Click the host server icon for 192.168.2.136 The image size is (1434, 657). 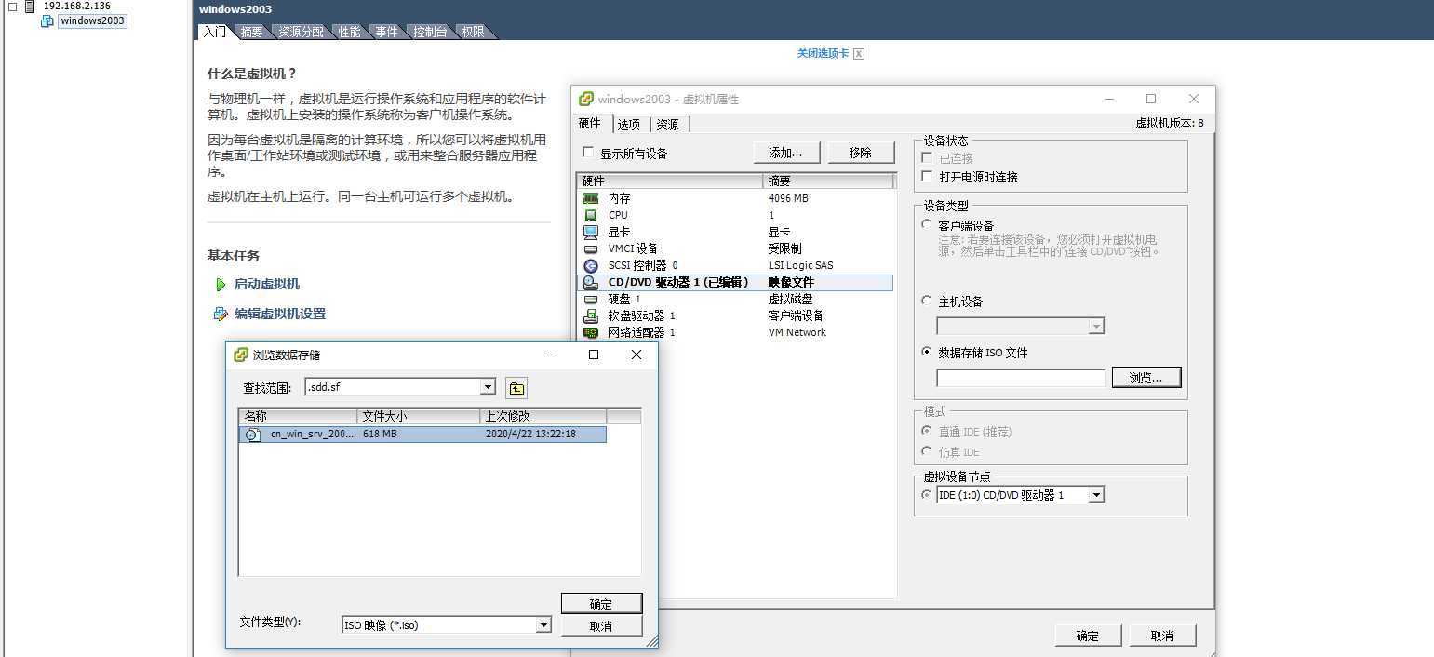click(30, 6)
